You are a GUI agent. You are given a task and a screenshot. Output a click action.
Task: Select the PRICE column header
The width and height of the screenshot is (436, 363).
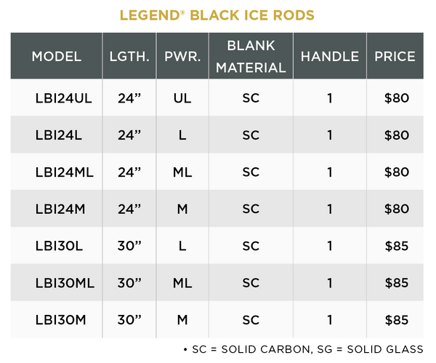click(x=395, y=56)
